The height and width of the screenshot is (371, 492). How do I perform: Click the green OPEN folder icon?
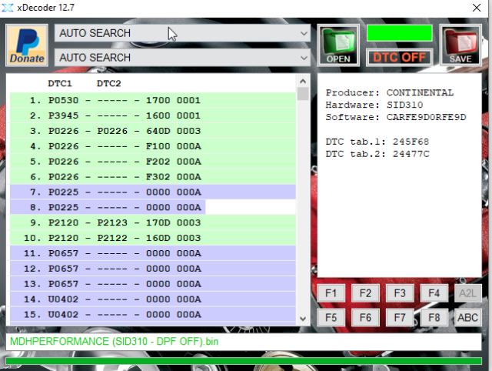[x=338, y=45]
